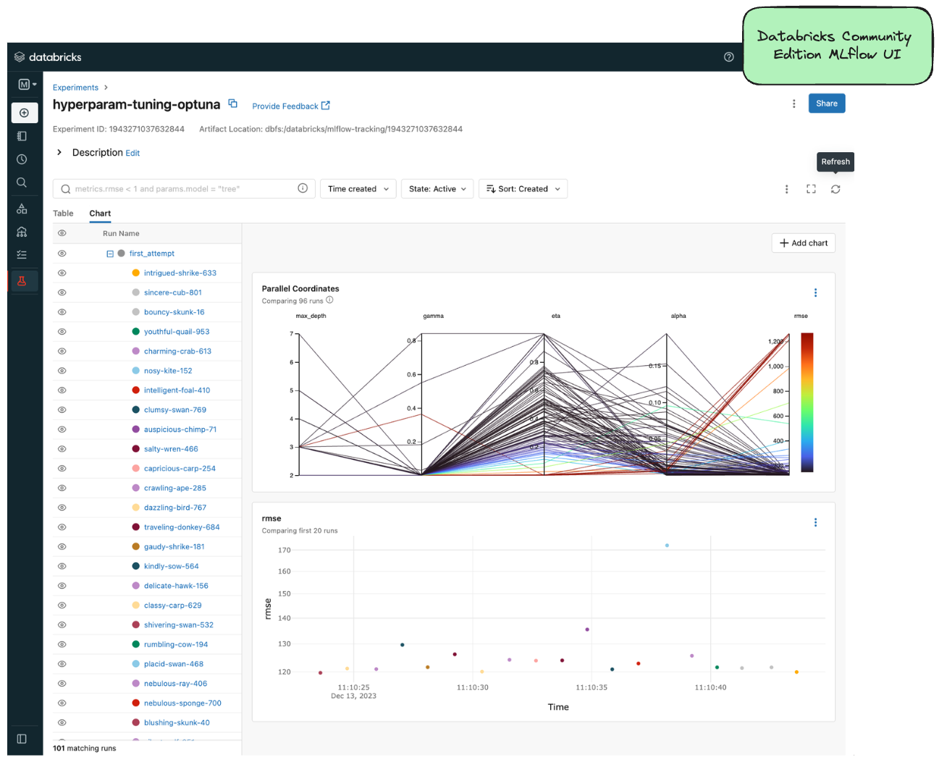Click the run search filter field
This screenshot has height=762, width=939.
(184, 189)
